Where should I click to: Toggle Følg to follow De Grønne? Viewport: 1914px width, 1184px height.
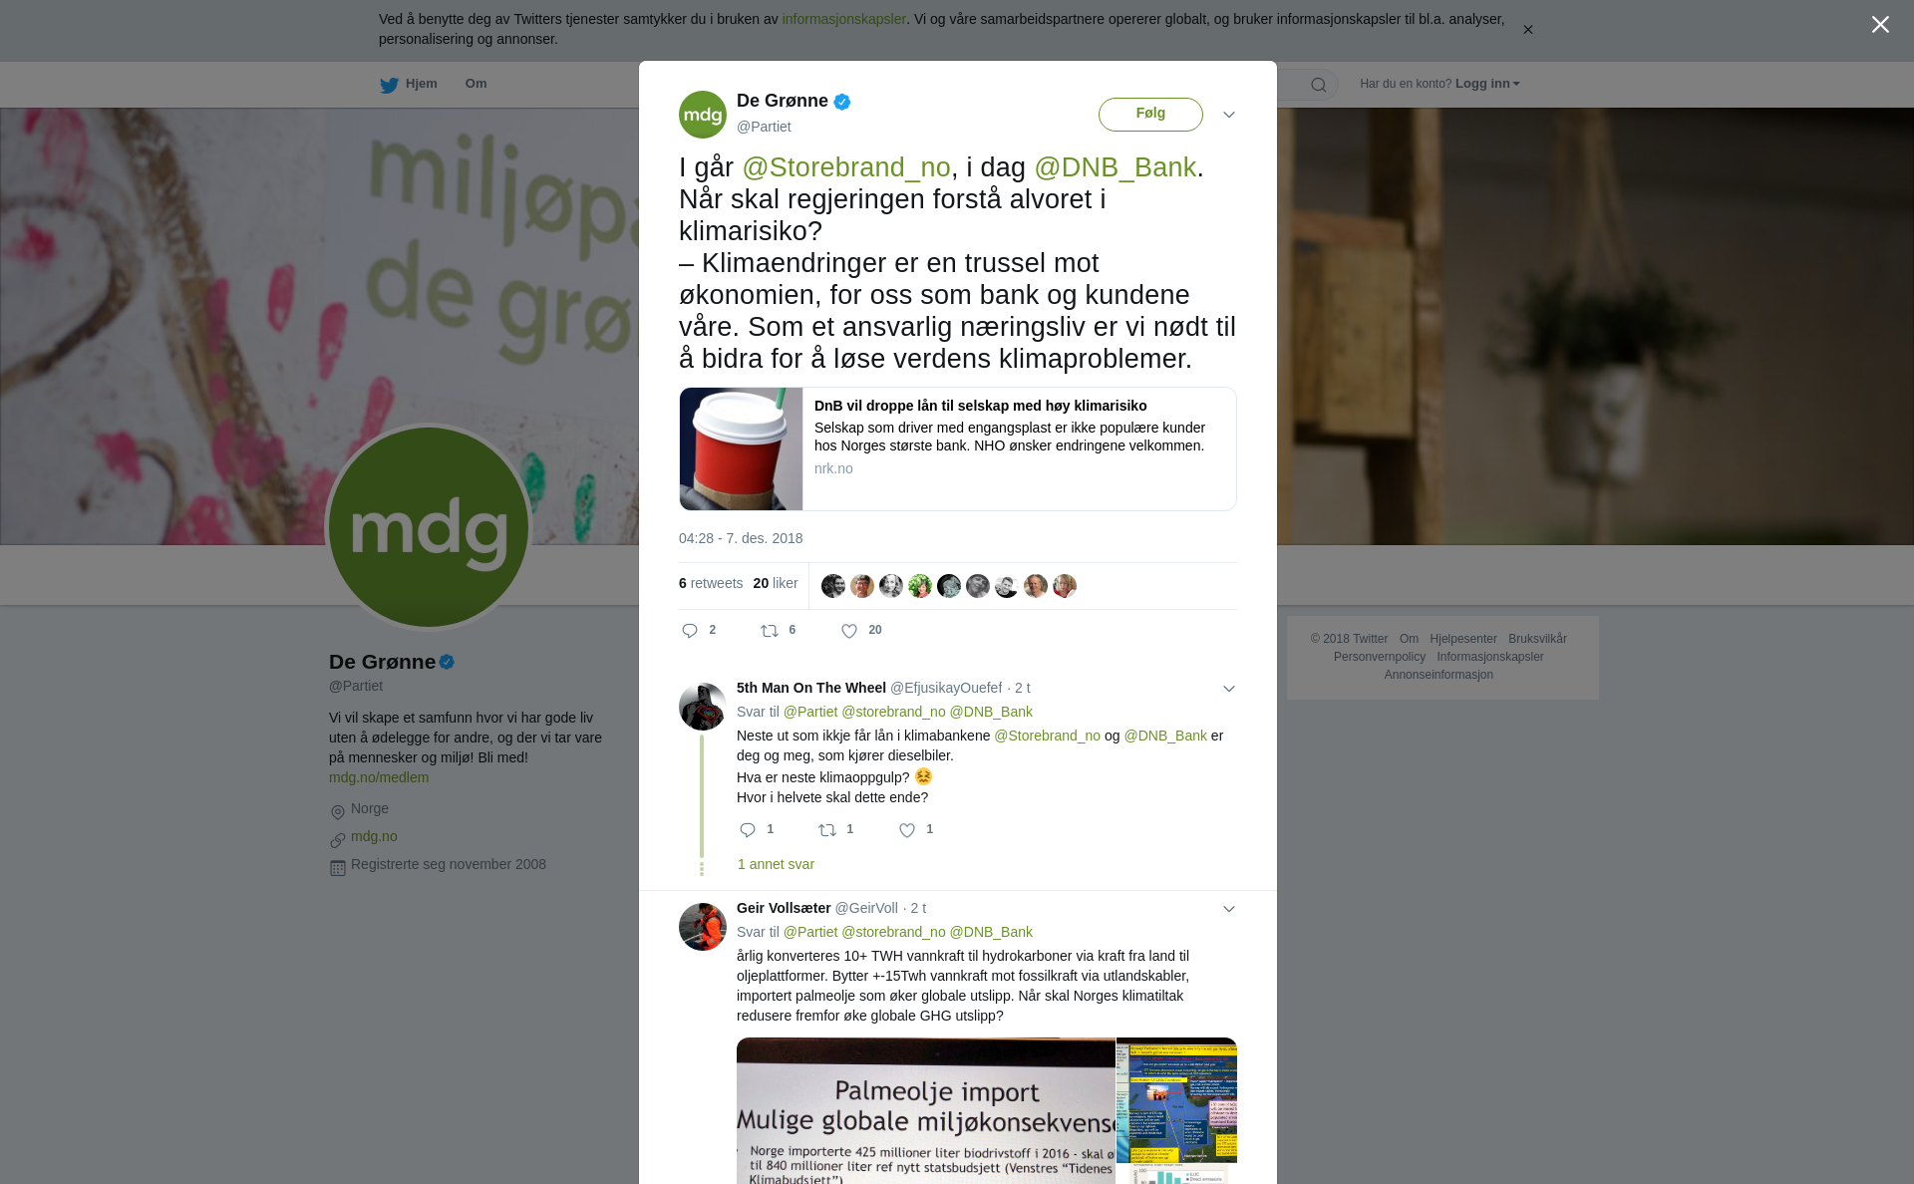pyautogui.click(x=1150, y=114)
